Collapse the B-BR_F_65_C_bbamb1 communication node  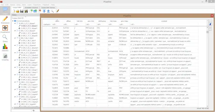(x=15, y=45)
